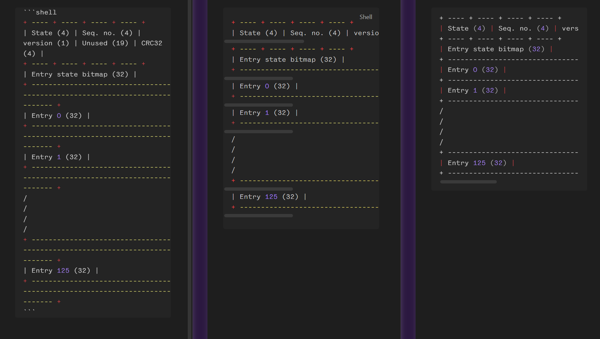Image resolution: width=600 pixels, height=339 pixels.
Task: Click 'CRC32' in the left panel
Action: click(x=152, y=43)
